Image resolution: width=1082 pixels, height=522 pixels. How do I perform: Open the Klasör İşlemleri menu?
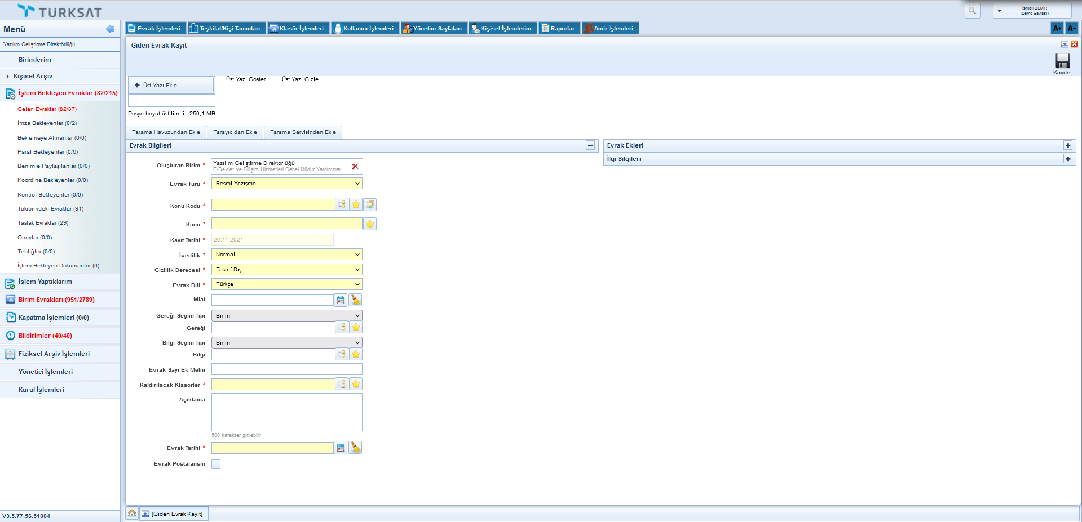297,28
